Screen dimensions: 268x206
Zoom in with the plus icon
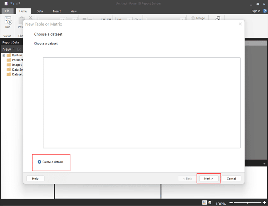click(264, 203)
